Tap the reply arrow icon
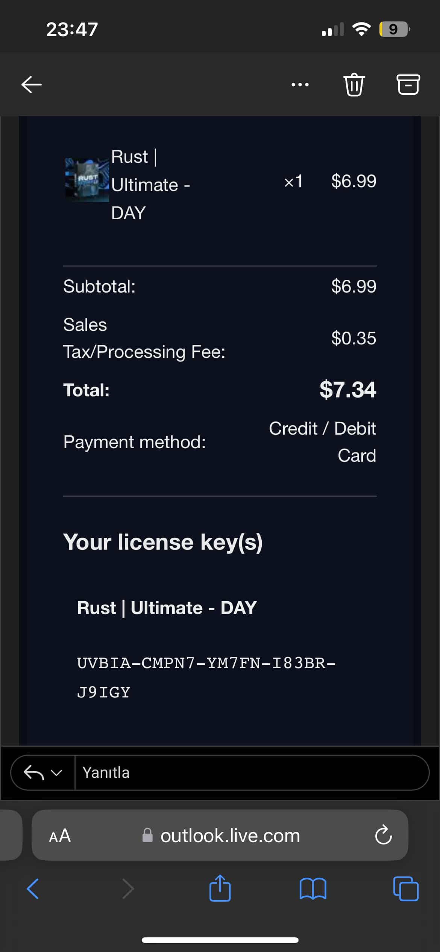The height and width of the screenshot is (952, 440). [33, 773]
